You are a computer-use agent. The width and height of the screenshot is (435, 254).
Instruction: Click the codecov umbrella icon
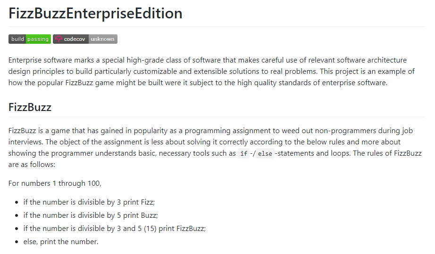tap(59, 39)
